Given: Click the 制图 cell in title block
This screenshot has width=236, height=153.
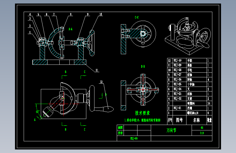Looking at the screenshot, I should [120, 128].
